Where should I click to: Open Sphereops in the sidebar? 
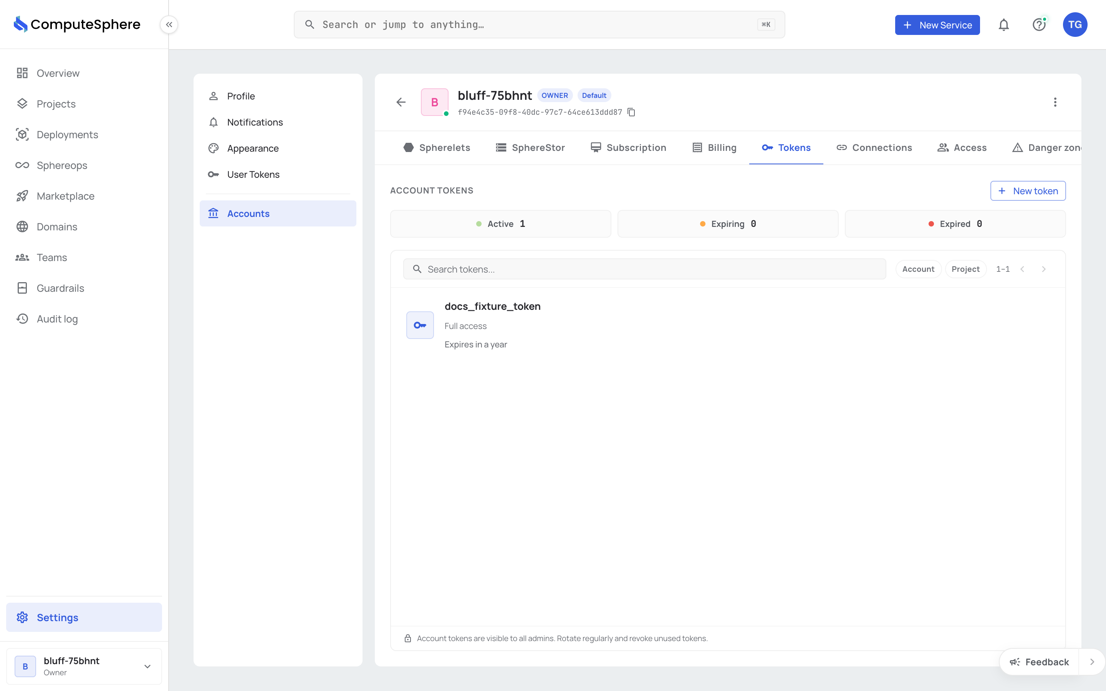tap(84, 165)
